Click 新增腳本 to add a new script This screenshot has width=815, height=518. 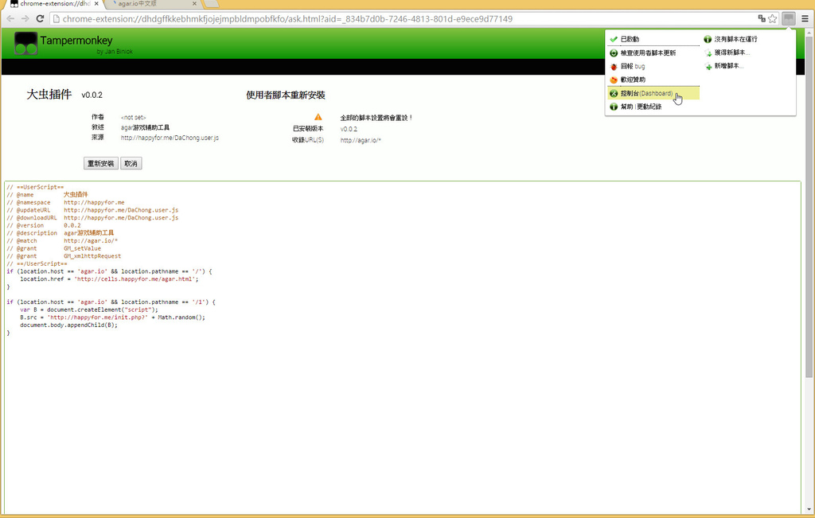tap(727, 67)
